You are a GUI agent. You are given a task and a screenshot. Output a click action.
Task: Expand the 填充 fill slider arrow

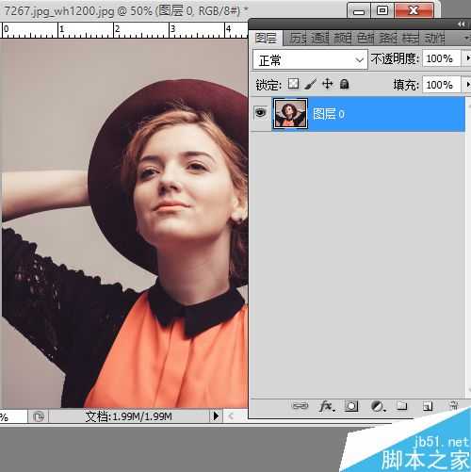pyautogui.click(x=467, y=85)
